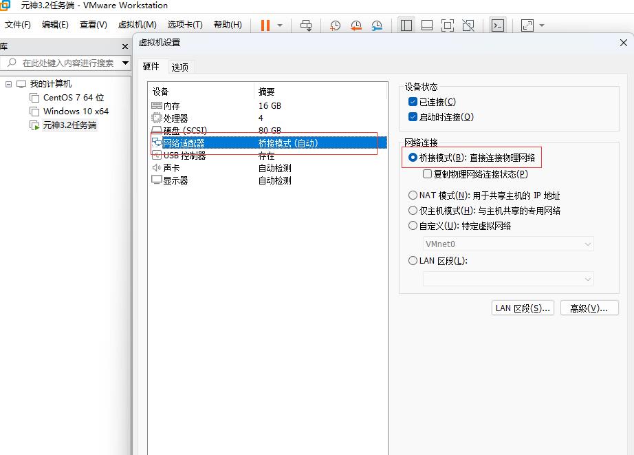Open snapshot manager wrench clock icon

click(377, 25)
